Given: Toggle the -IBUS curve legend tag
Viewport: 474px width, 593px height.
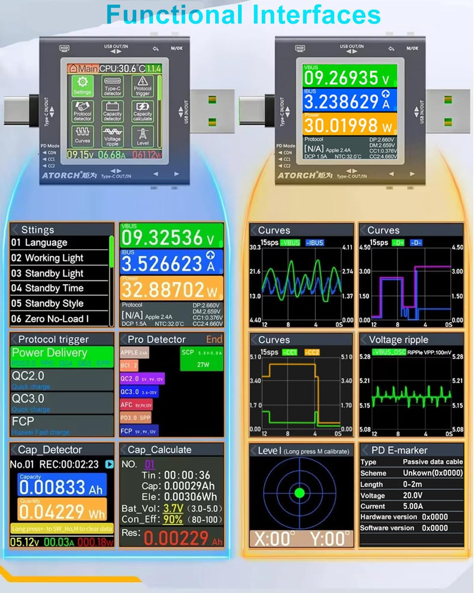Looking at the screenshot, I should 314,243.
